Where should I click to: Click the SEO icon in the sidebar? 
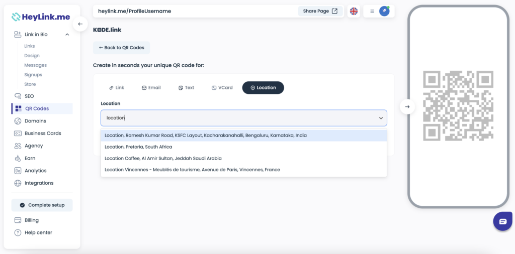pos(18,96)
